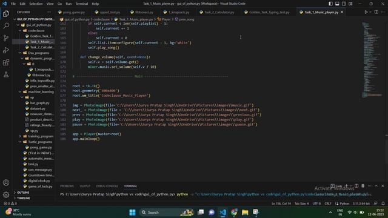Open Windows Start menu
Screen dimensions: 388x218
132,213
